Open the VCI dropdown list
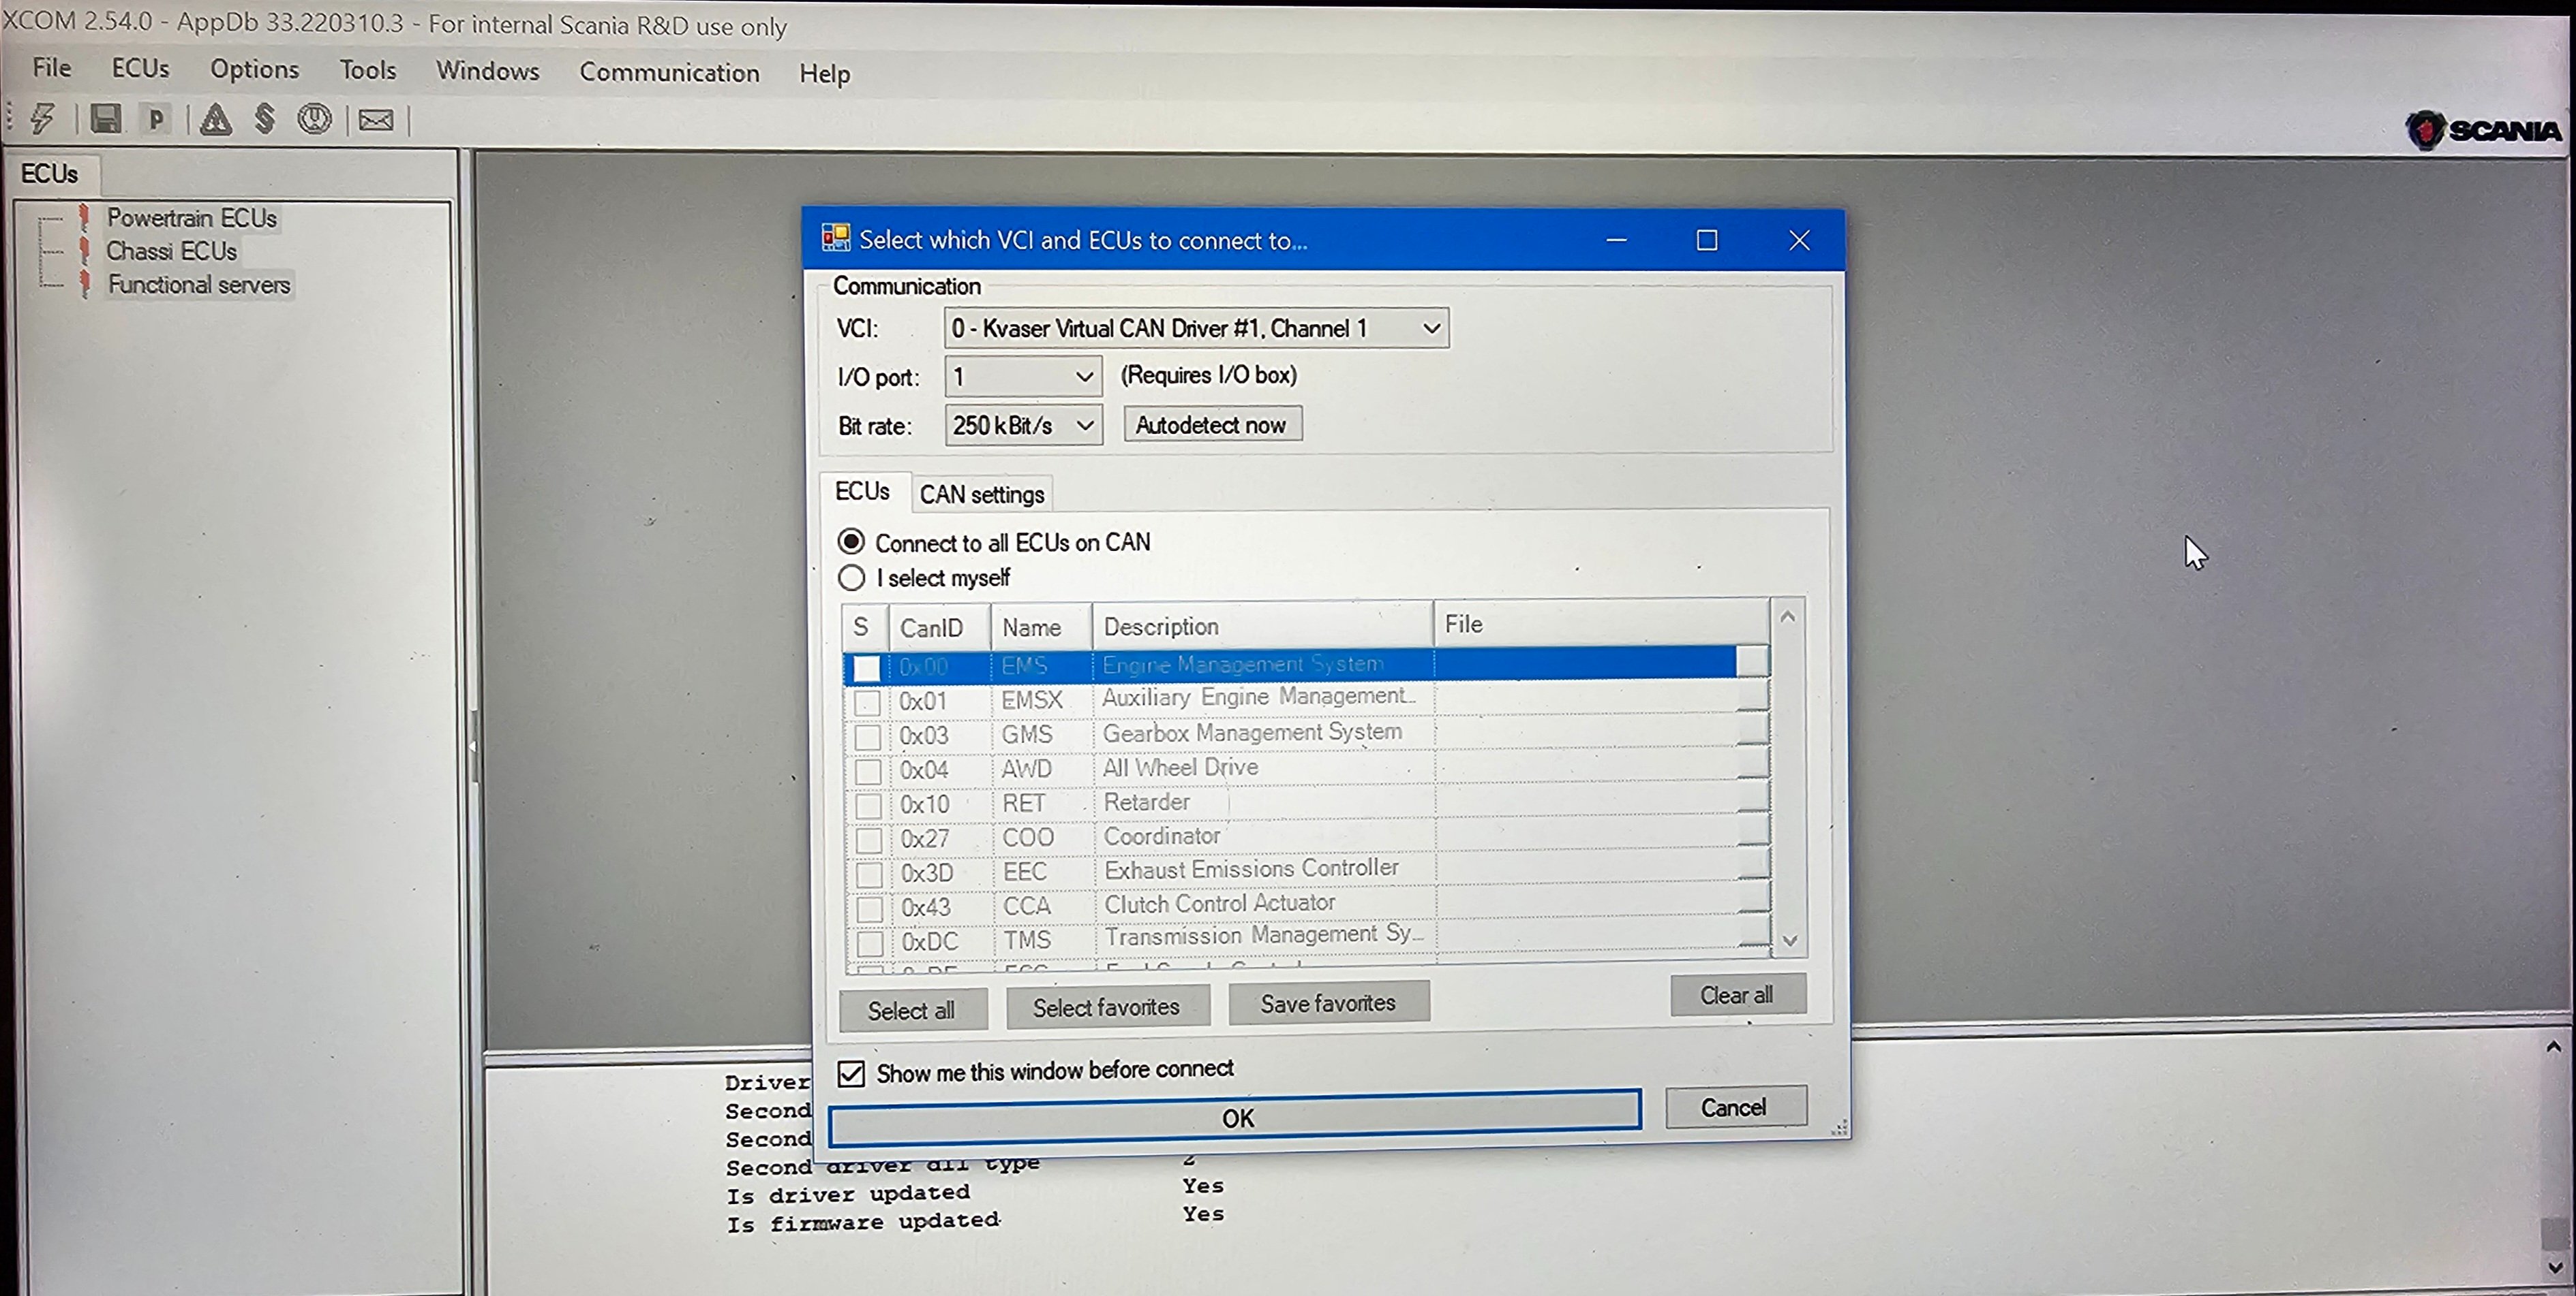Image resolution: width=2576 pixels, height=1296 pixels. tap(1432, 328)
